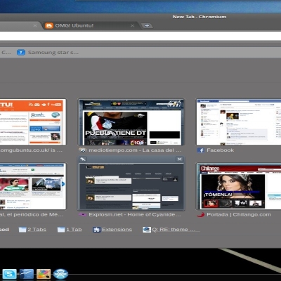Close the OMG! Ubuntu! tab
This screenshot has height=281, width=281.
pos(132,25)
